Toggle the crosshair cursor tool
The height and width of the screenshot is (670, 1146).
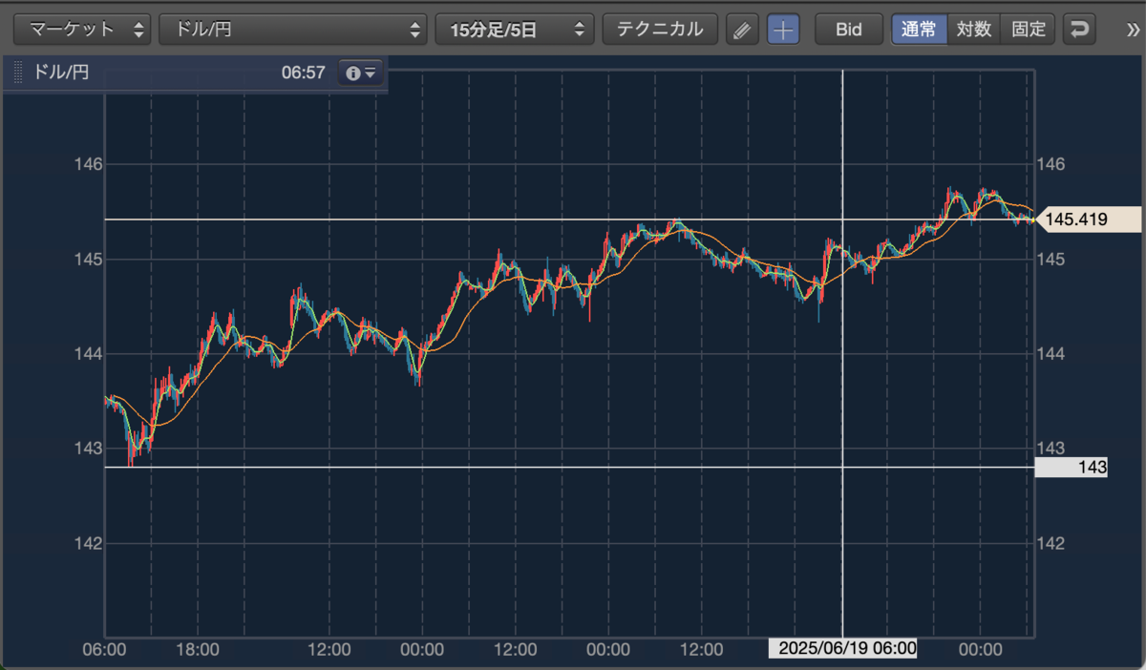click(783, 29)
